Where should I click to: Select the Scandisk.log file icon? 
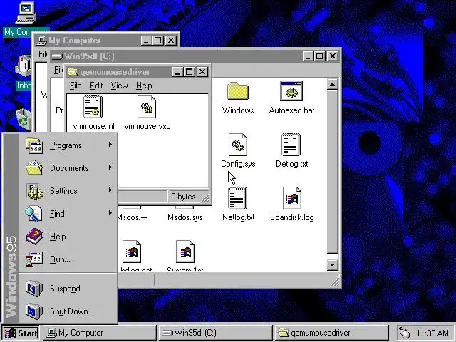[291, 198]
